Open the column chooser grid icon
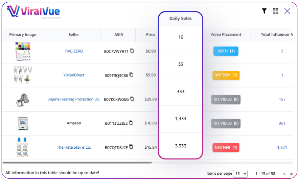The height and width of the screenshot is (179, 299). [276, 11]
